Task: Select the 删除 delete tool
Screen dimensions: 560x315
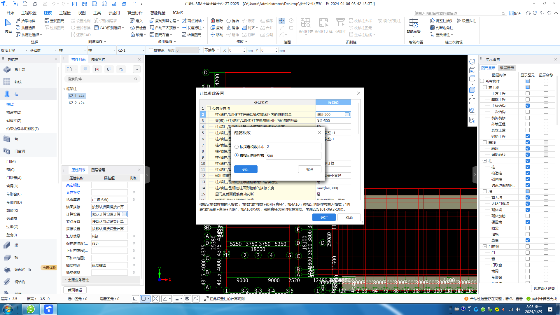Action: 217,21
